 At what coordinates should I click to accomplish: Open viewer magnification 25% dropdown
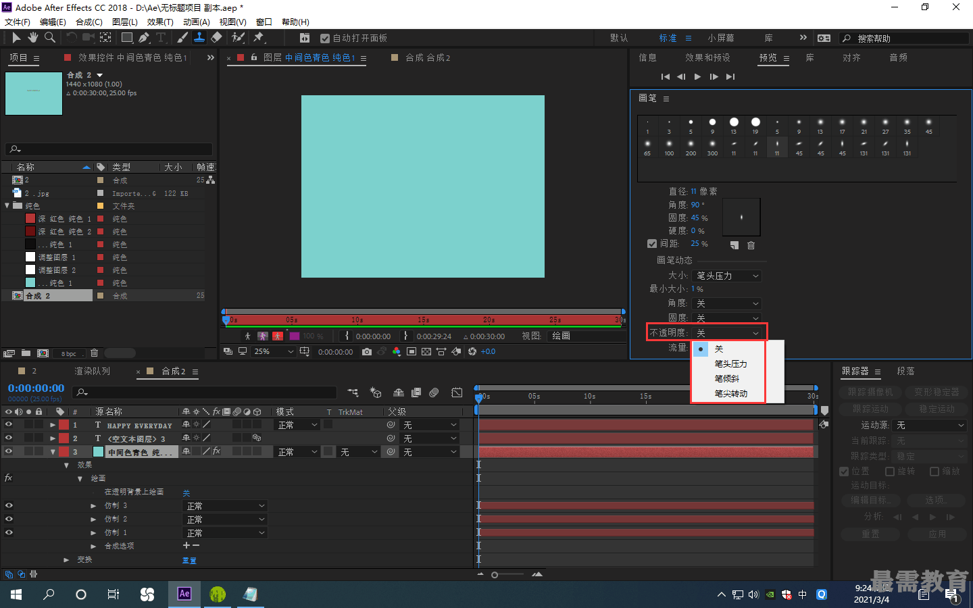274,351
